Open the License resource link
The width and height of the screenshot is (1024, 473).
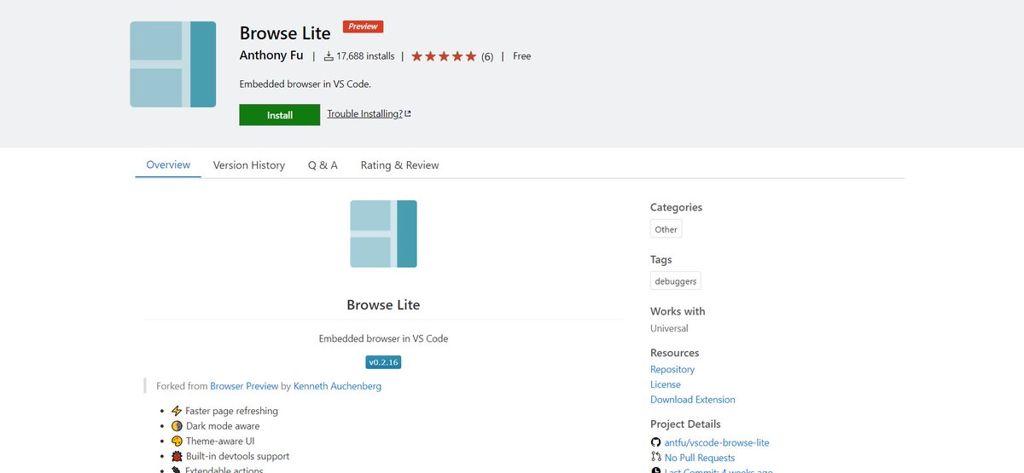(x=666, y=384)
